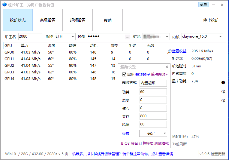Close the 超频设置 popup panel

167,67
